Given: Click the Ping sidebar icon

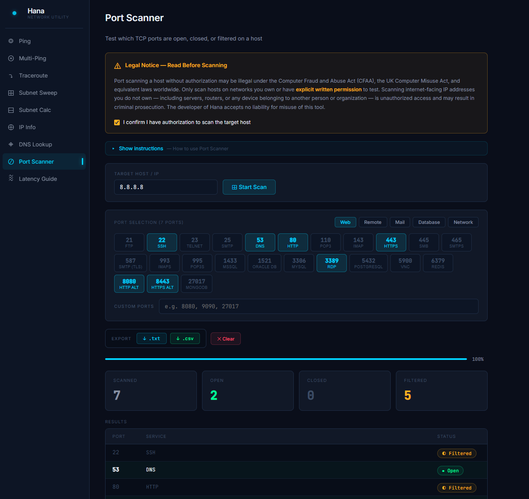Looking at the screenshot, I should 11,41.
